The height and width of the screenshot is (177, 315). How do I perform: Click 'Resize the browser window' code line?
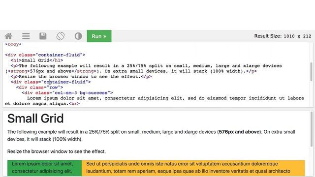(x=81, y=77)
